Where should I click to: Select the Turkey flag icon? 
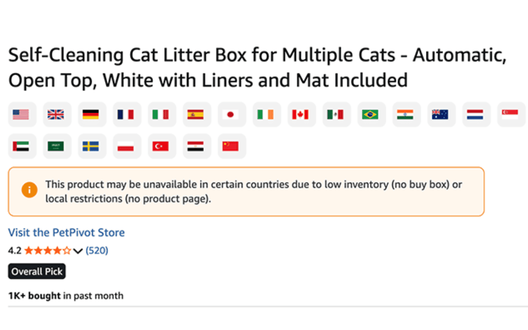pyautogui.click(x=161, y=146)
